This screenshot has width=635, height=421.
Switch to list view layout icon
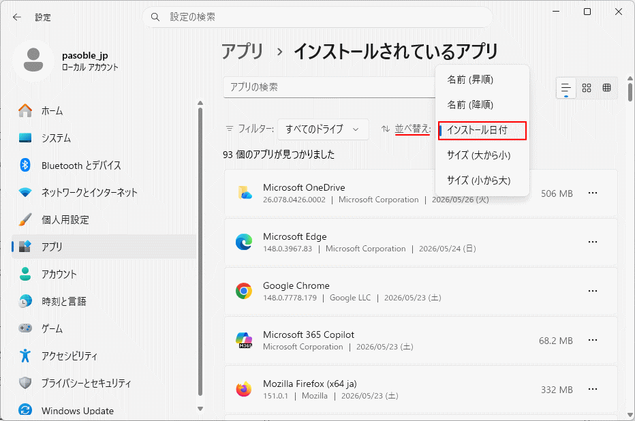click(x=566, y=88)
